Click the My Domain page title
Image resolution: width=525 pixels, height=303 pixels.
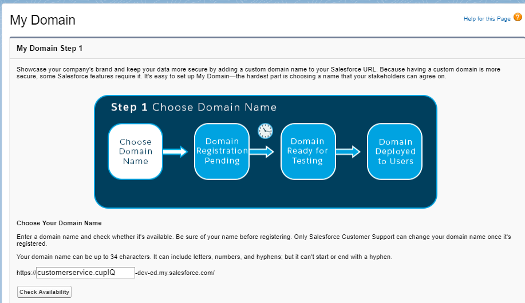click(42, 20)
